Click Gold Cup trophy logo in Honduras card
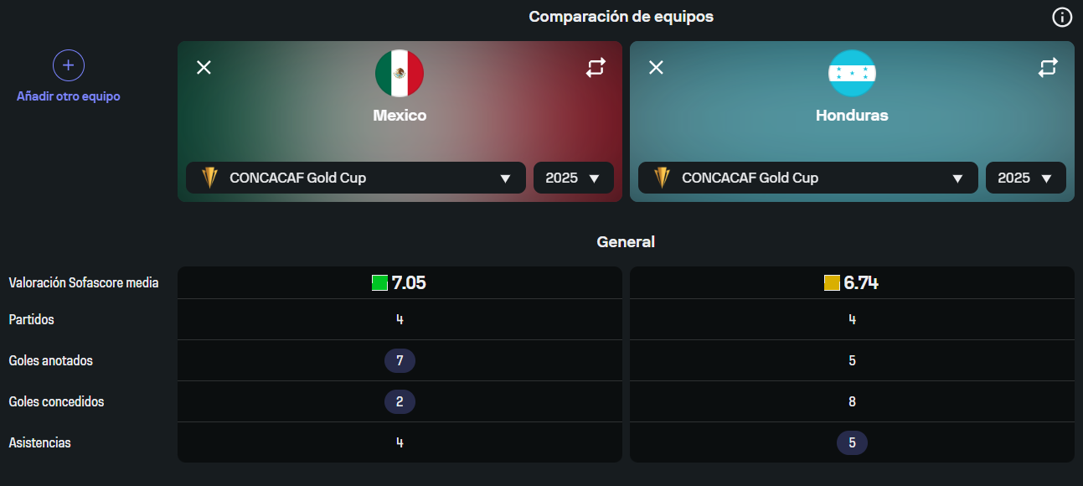The image size is (1083, 486). [x=662, y=178]
